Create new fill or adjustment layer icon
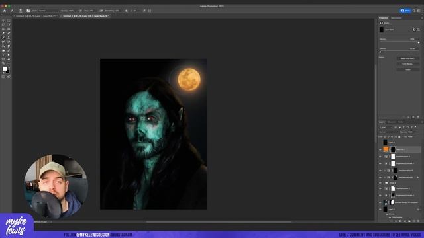 tap(405, 221)
